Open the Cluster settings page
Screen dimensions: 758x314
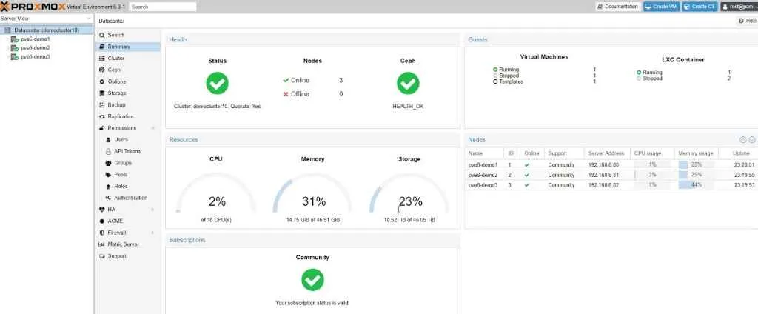click(x=116, y=58)
